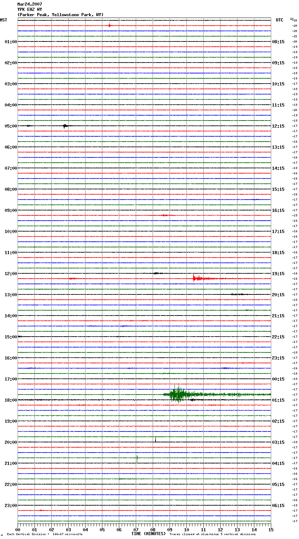Screen dimensions: 299x539
Task: Select the 07:00 MST hour label
Action: tap(11, 168)
